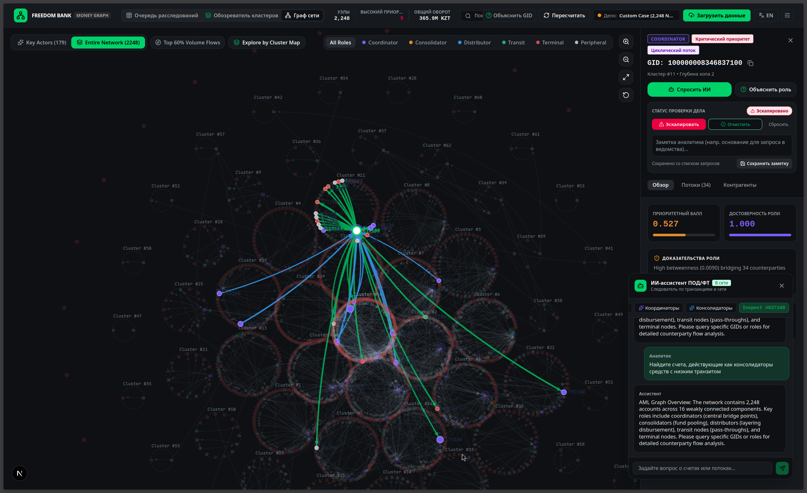
Task: Click the zoom out graph icon
Action: (x=626, y=60)
